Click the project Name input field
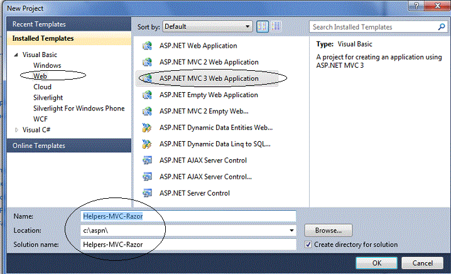Image resolution: width=451 pixels, height=274 pixels. point(188,216)
